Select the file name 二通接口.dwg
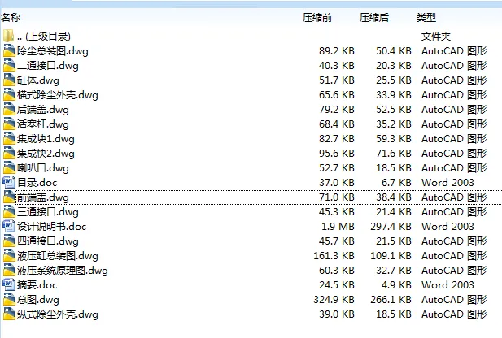Viewport: 502px width, 338px height. [x=48, y=66]
